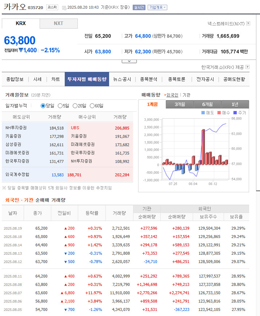Switch to the NXT tab

click(x=59, y=23)
